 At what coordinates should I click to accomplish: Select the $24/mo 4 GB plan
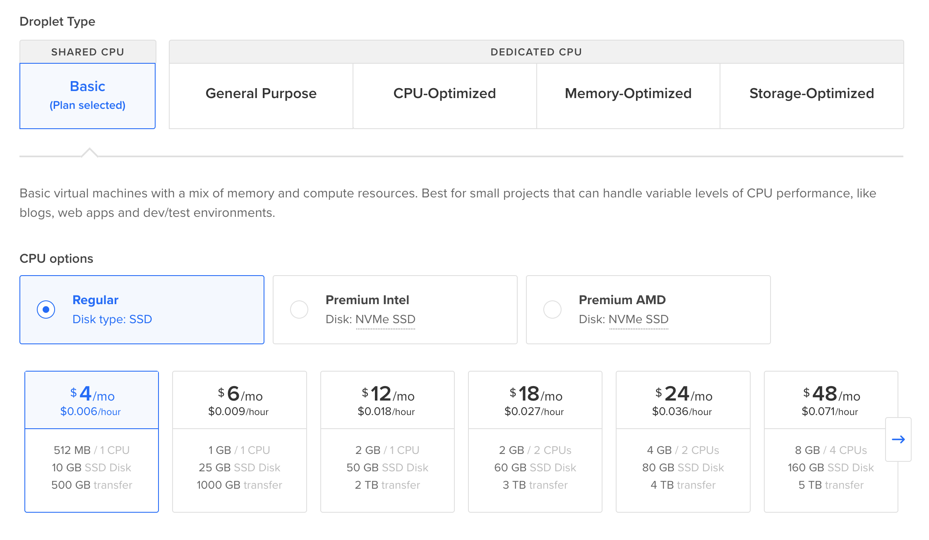tap(683, 441)
